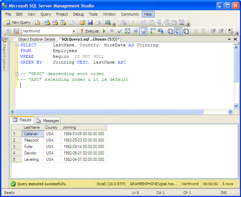Toggle Include Actual Execution Plan

[x=153, y=31]
